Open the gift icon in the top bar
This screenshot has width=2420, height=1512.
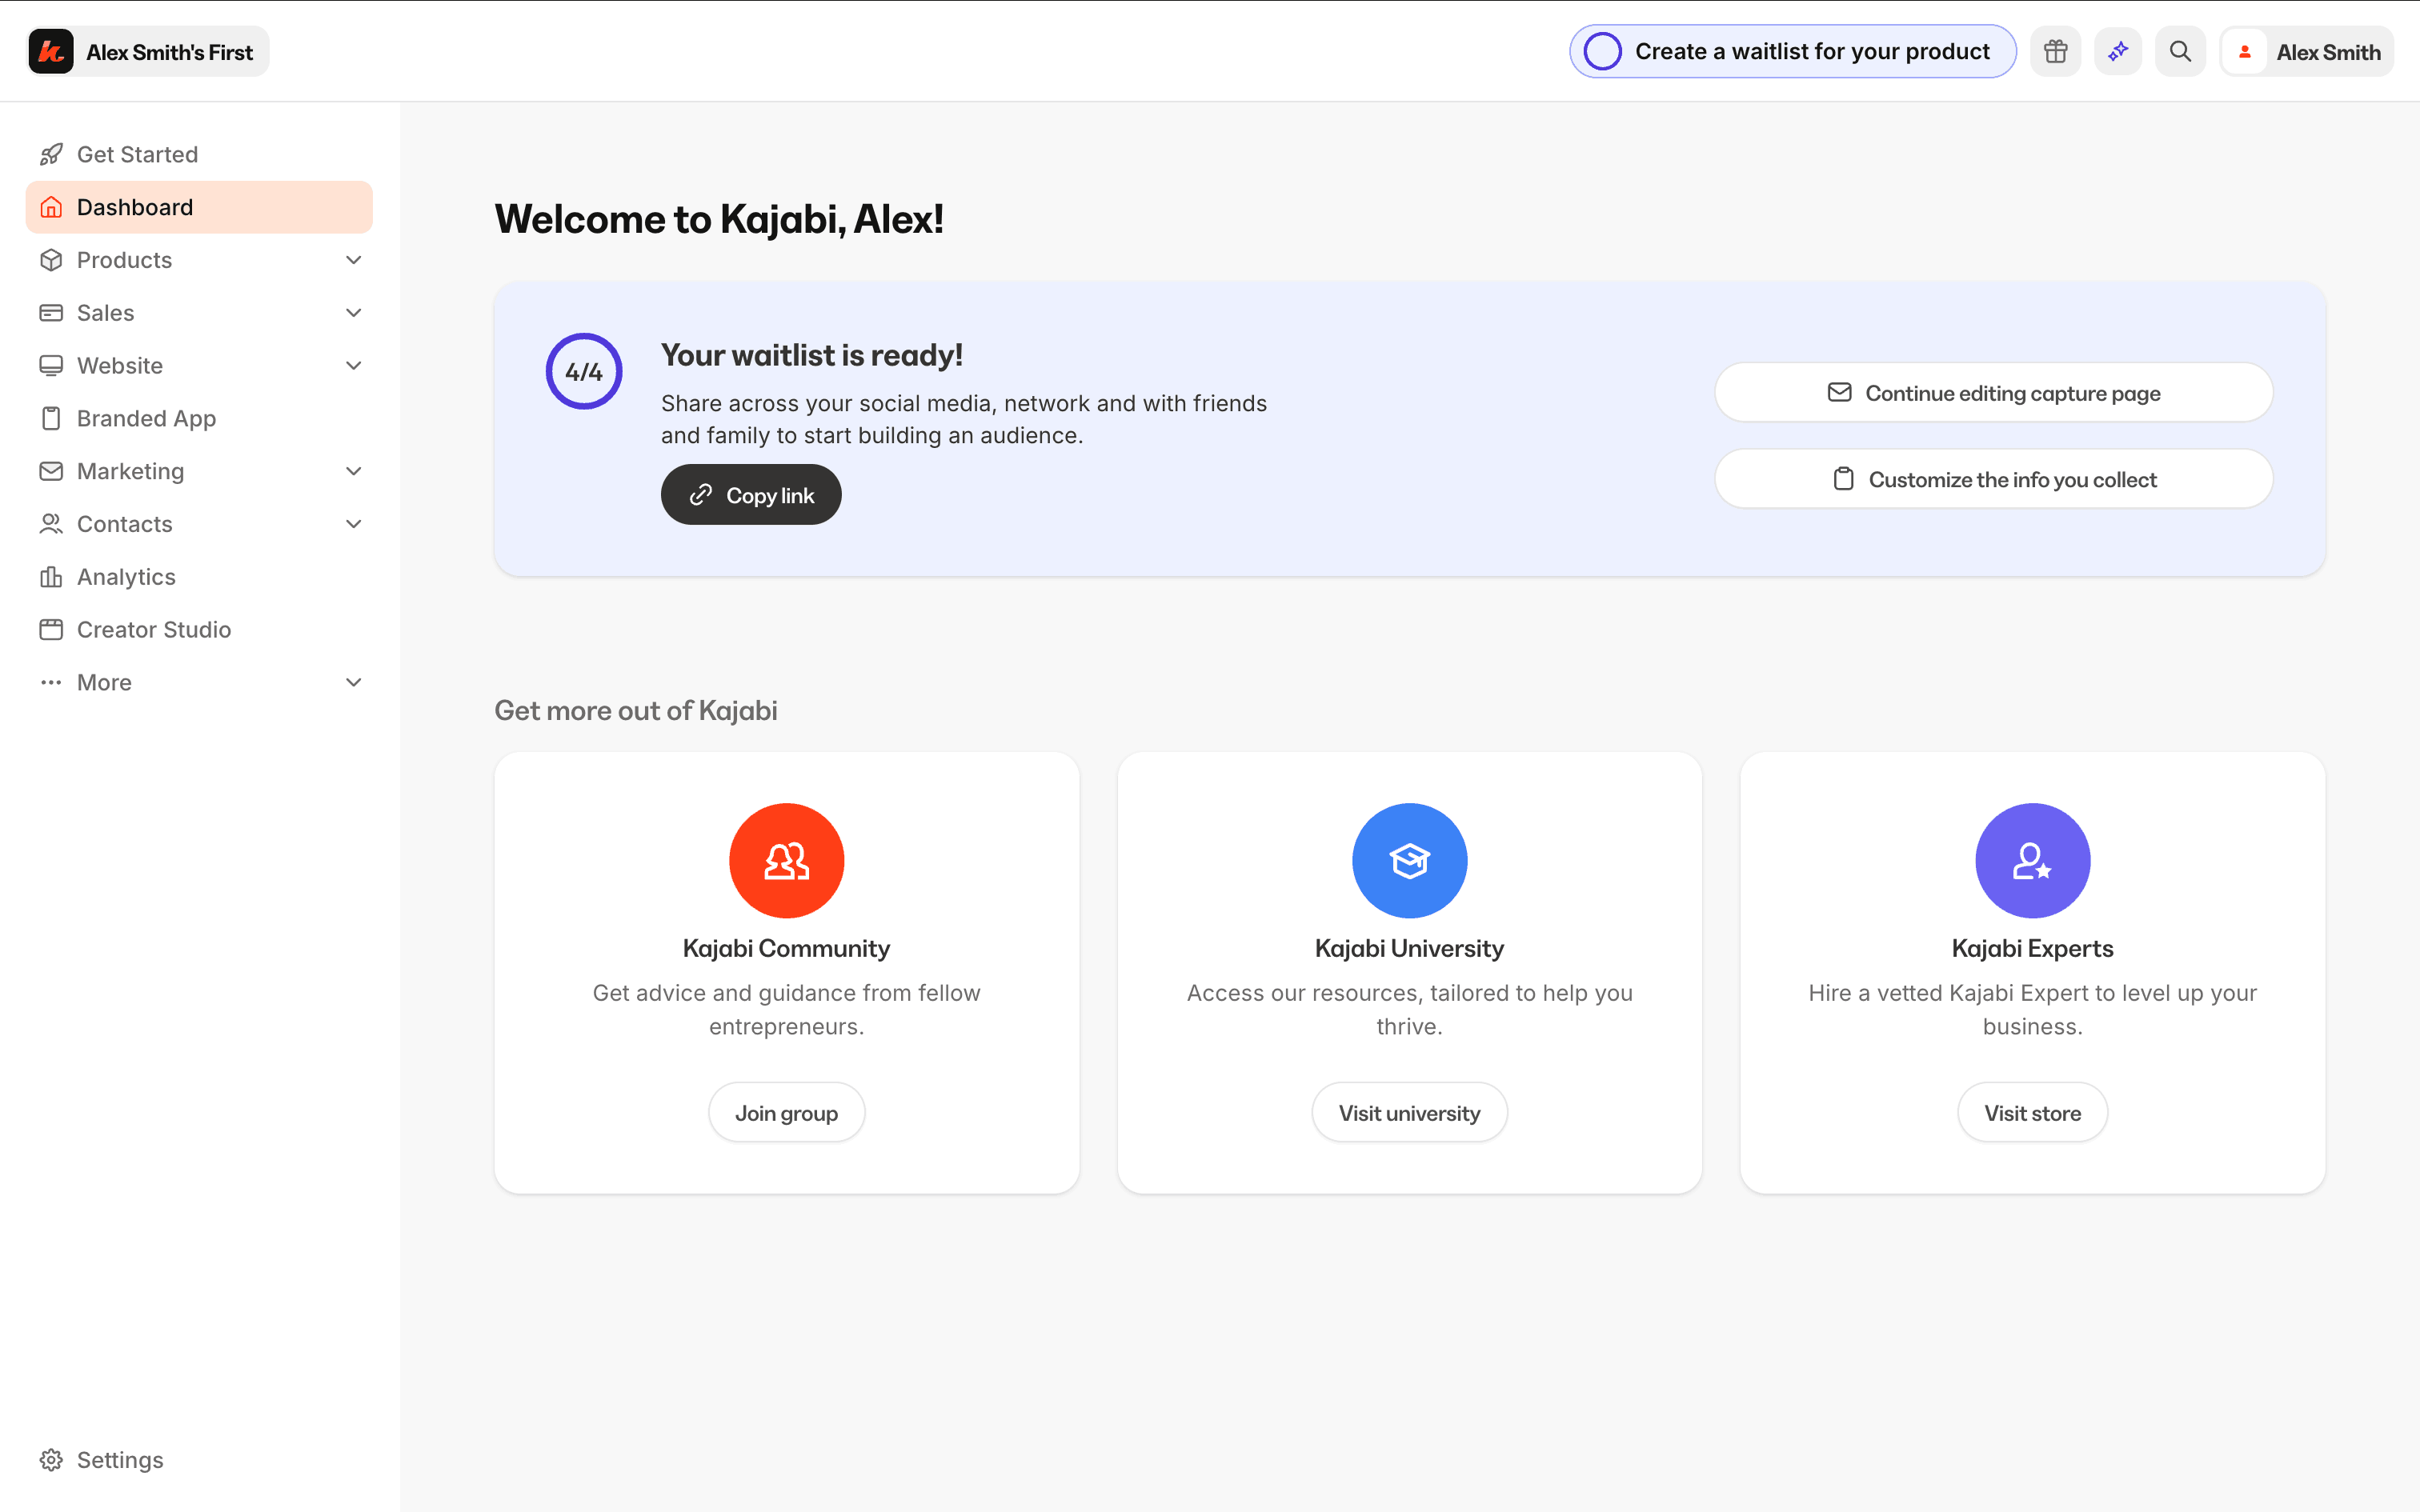pyautogui.click(x=2056, y=51)
